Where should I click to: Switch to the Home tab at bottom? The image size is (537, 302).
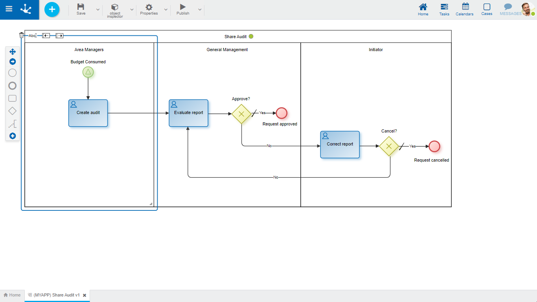tap(12, 295)
